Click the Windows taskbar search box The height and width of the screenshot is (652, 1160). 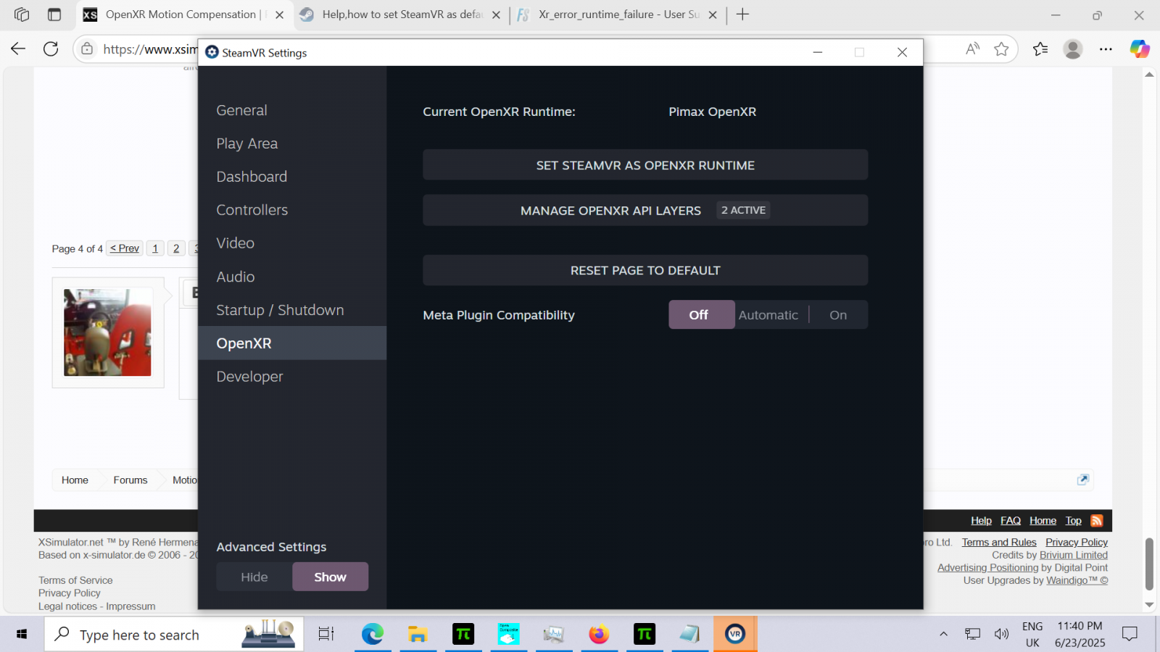click(x=174, y=635)
